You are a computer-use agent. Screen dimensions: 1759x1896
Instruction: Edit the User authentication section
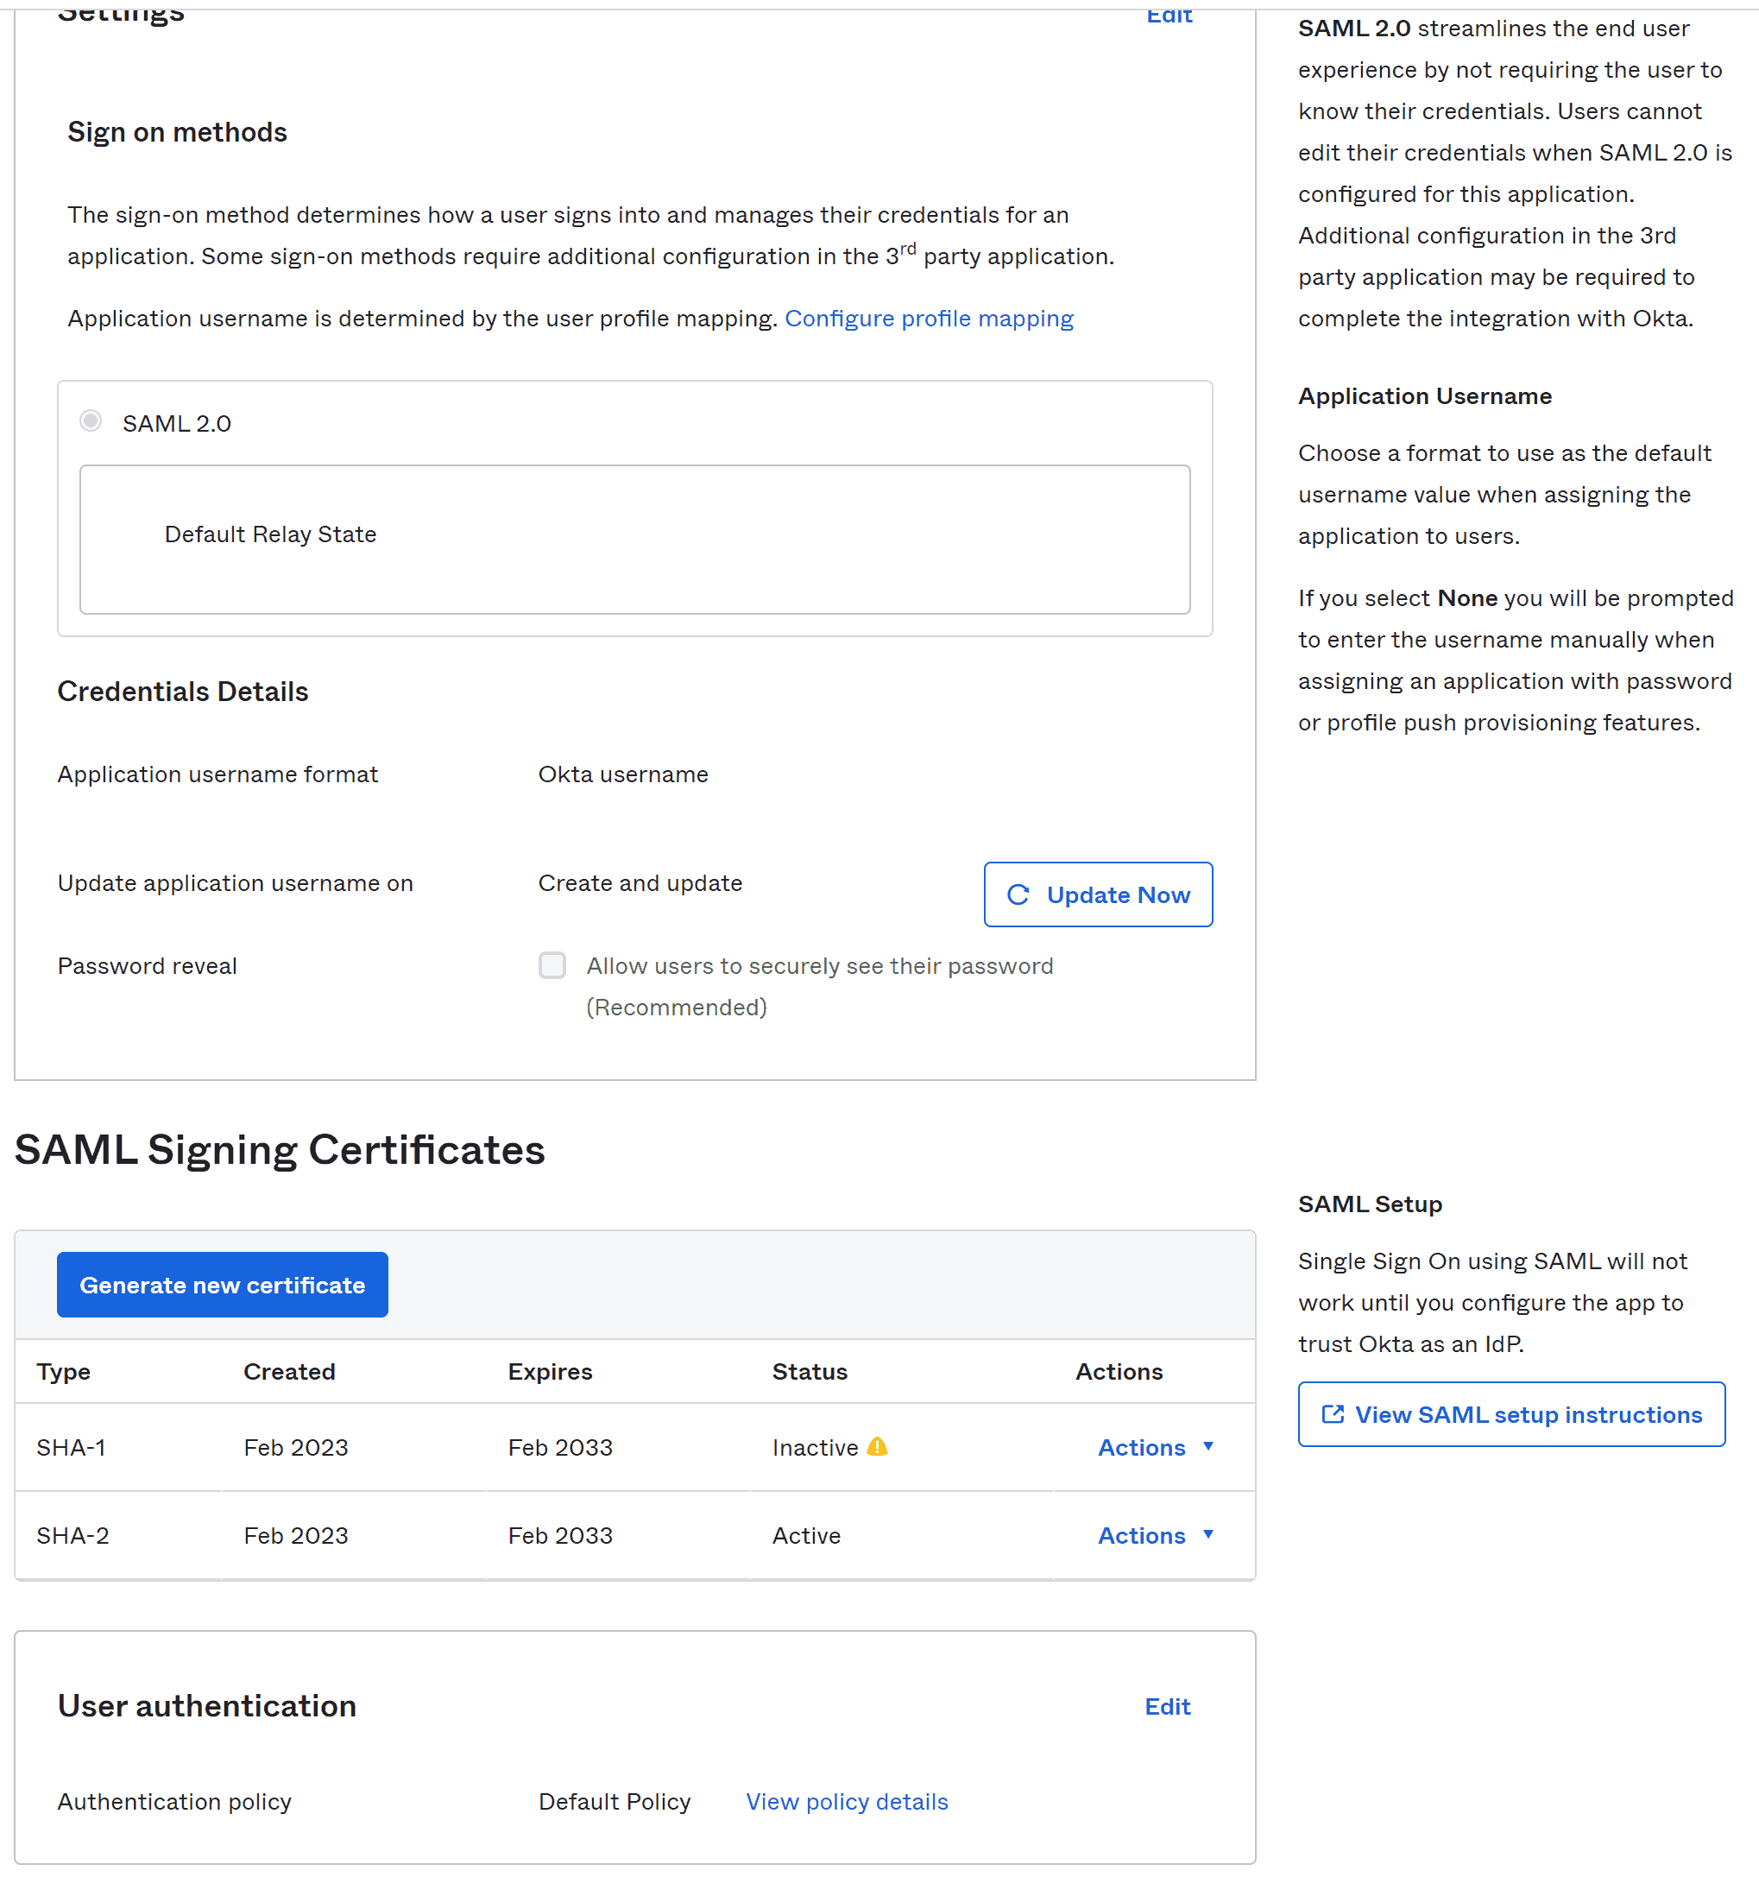click(1168, 1707)
